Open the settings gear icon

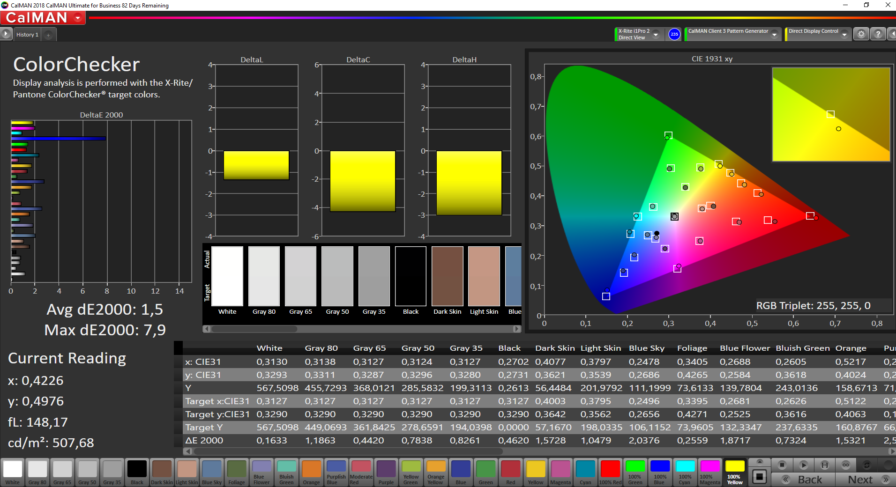coord(861,34)
